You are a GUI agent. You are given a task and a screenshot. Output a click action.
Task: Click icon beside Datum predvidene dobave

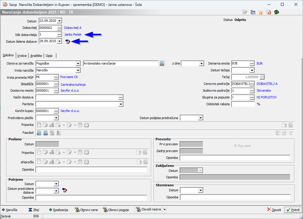(x=65, y=190)
